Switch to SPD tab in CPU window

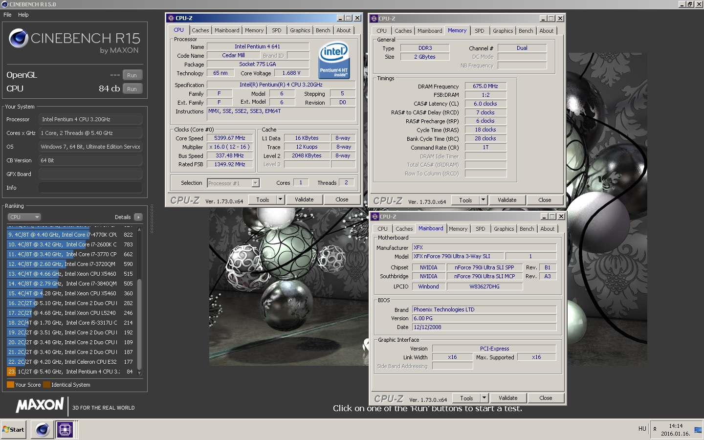tap(277, 30)
